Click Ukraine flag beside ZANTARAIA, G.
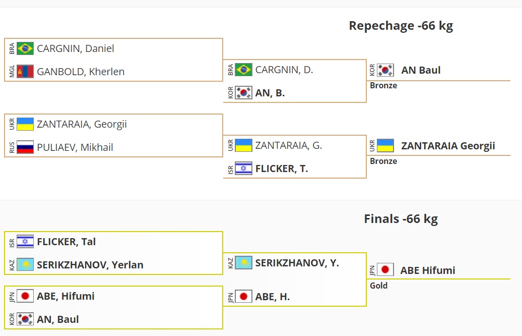 tap(244, 145)
